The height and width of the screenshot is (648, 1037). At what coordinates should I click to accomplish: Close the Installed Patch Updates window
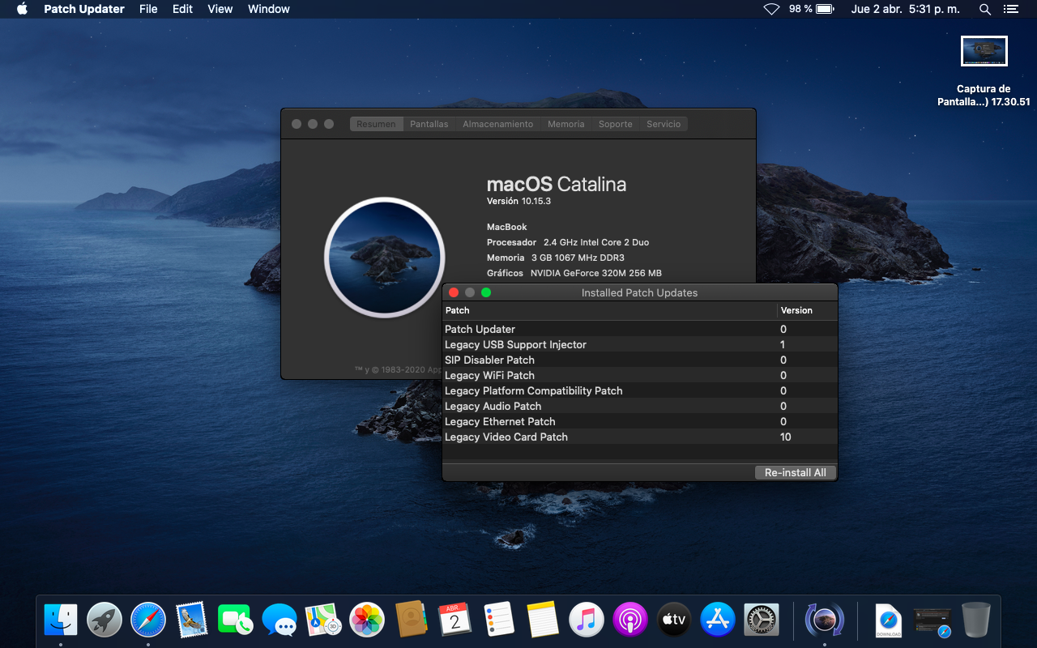454,292
